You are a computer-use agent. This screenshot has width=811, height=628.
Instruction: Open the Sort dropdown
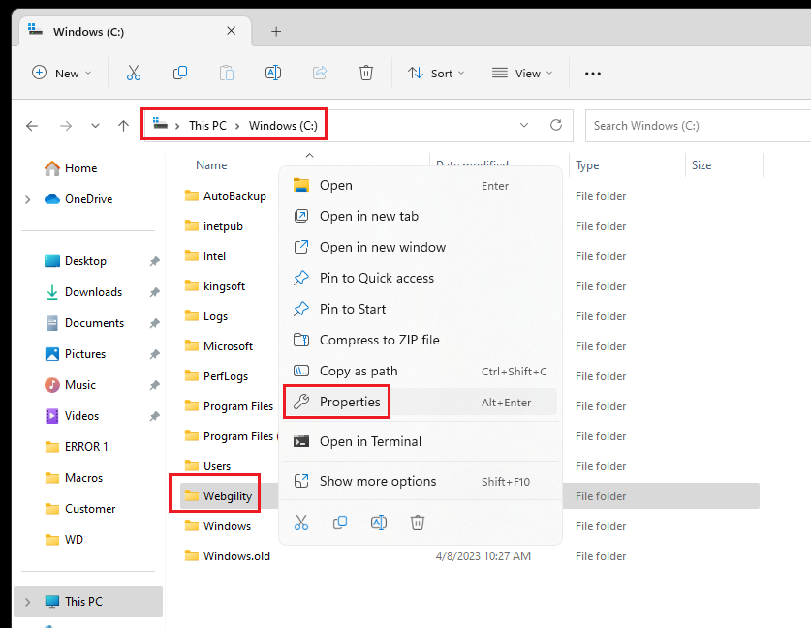pyautogui.click(x=436, y=74)
